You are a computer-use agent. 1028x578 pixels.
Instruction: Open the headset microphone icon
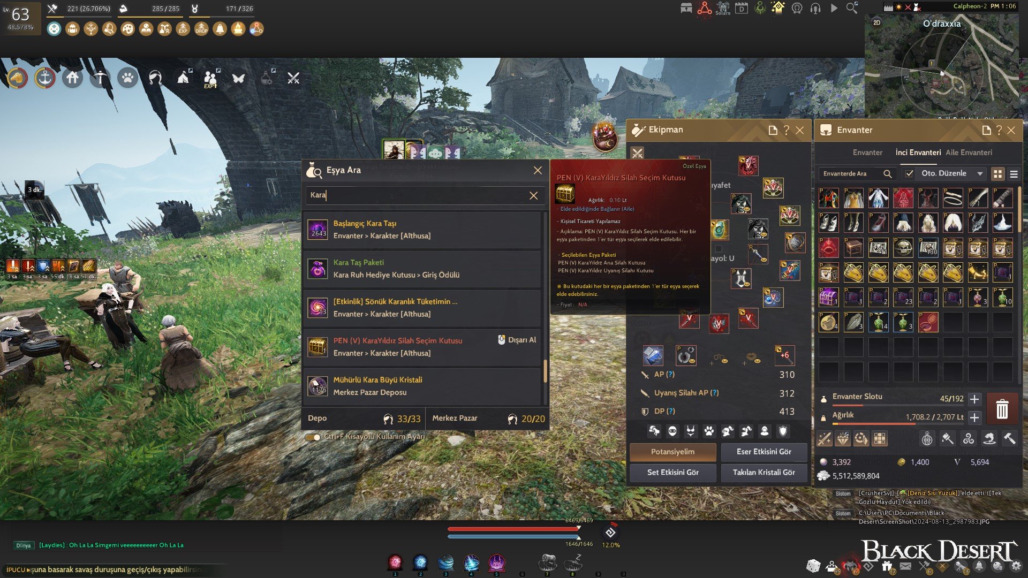(x=815, y=8)
